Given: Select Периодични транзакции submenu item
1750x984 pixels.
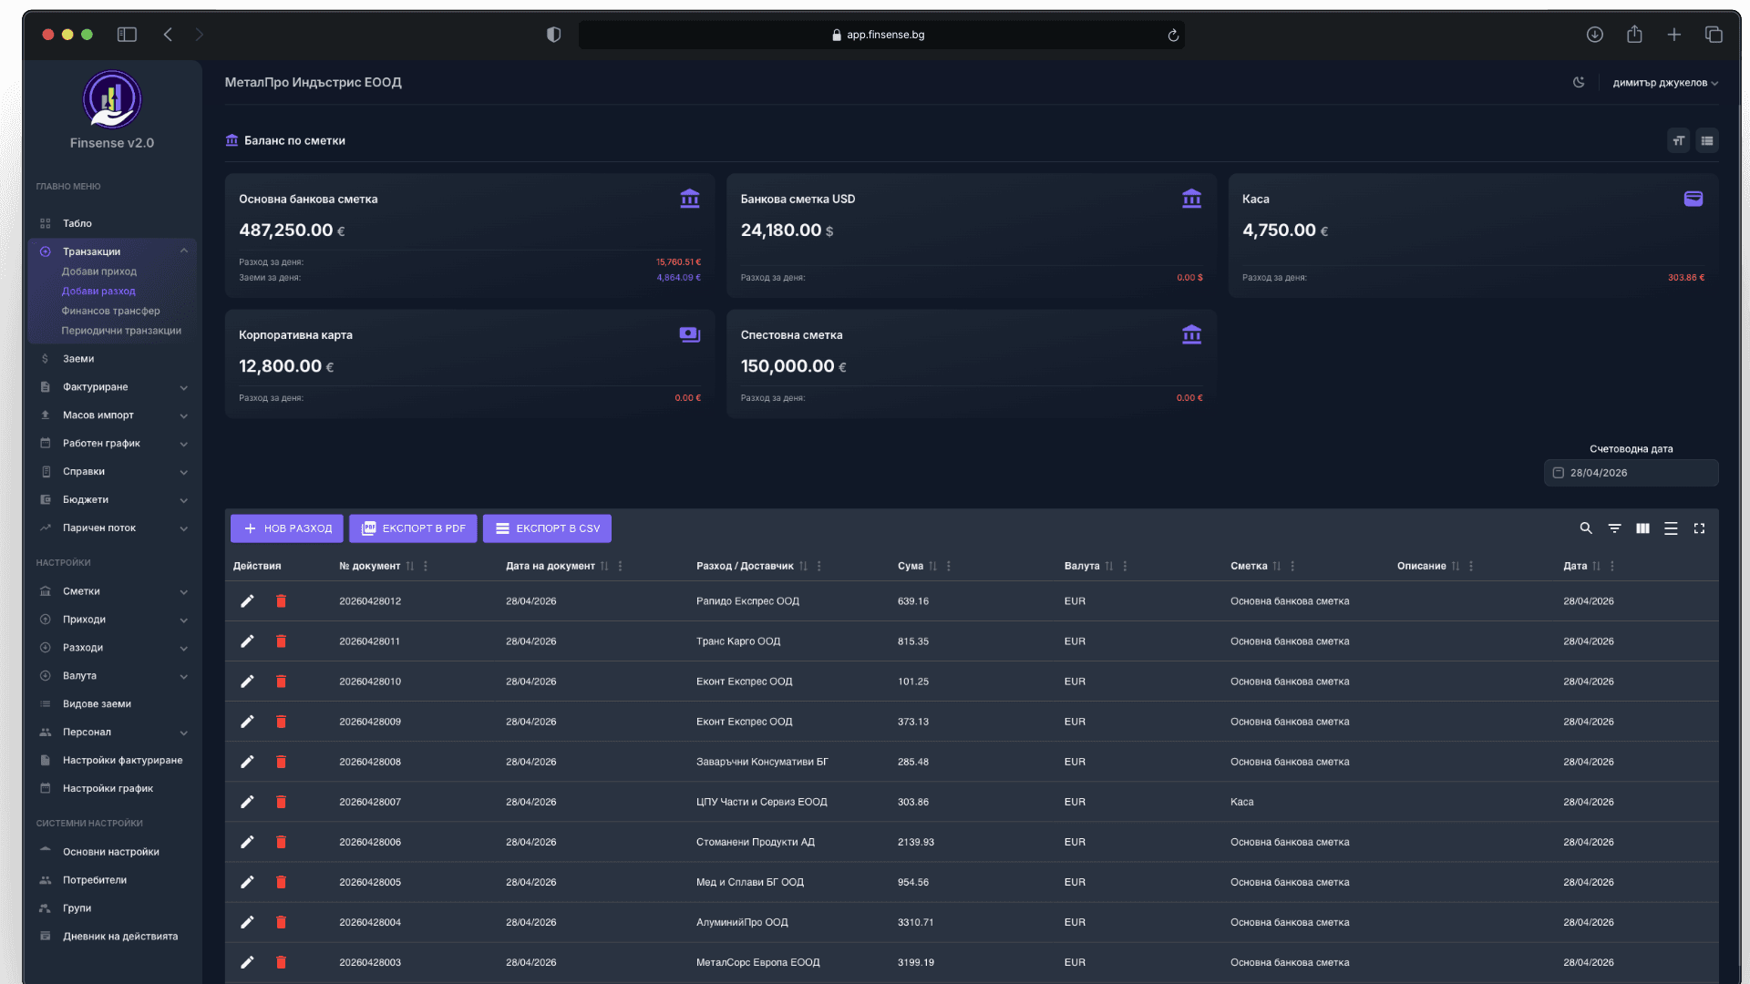Looking at the screenshot, I should pos(121,331).
